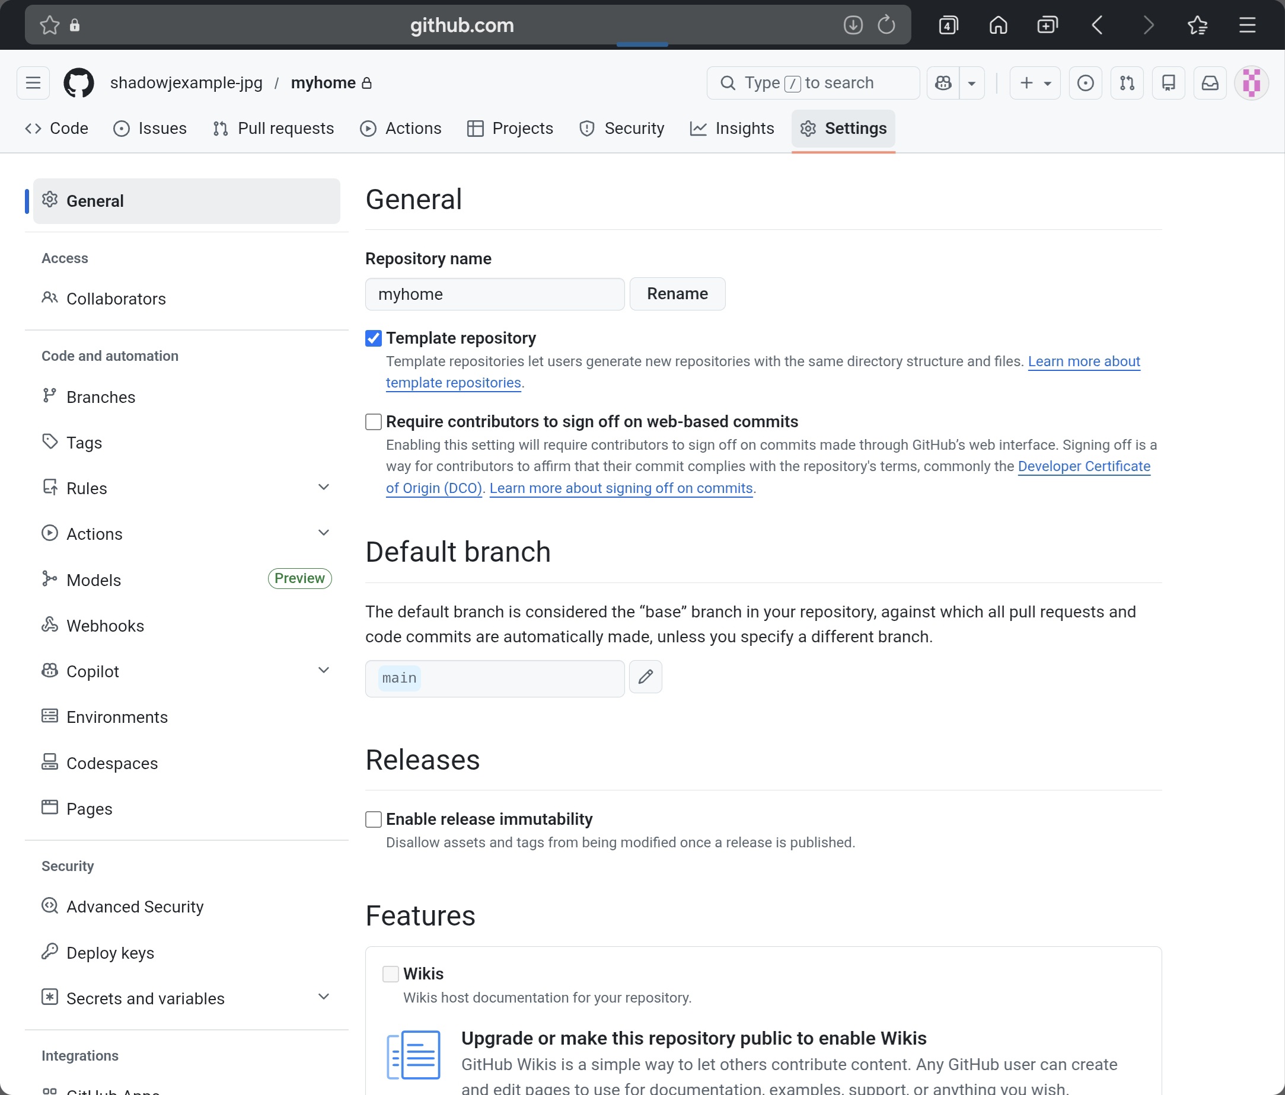
Task: Open pull requests icon in header
Action: (1127, 83)
